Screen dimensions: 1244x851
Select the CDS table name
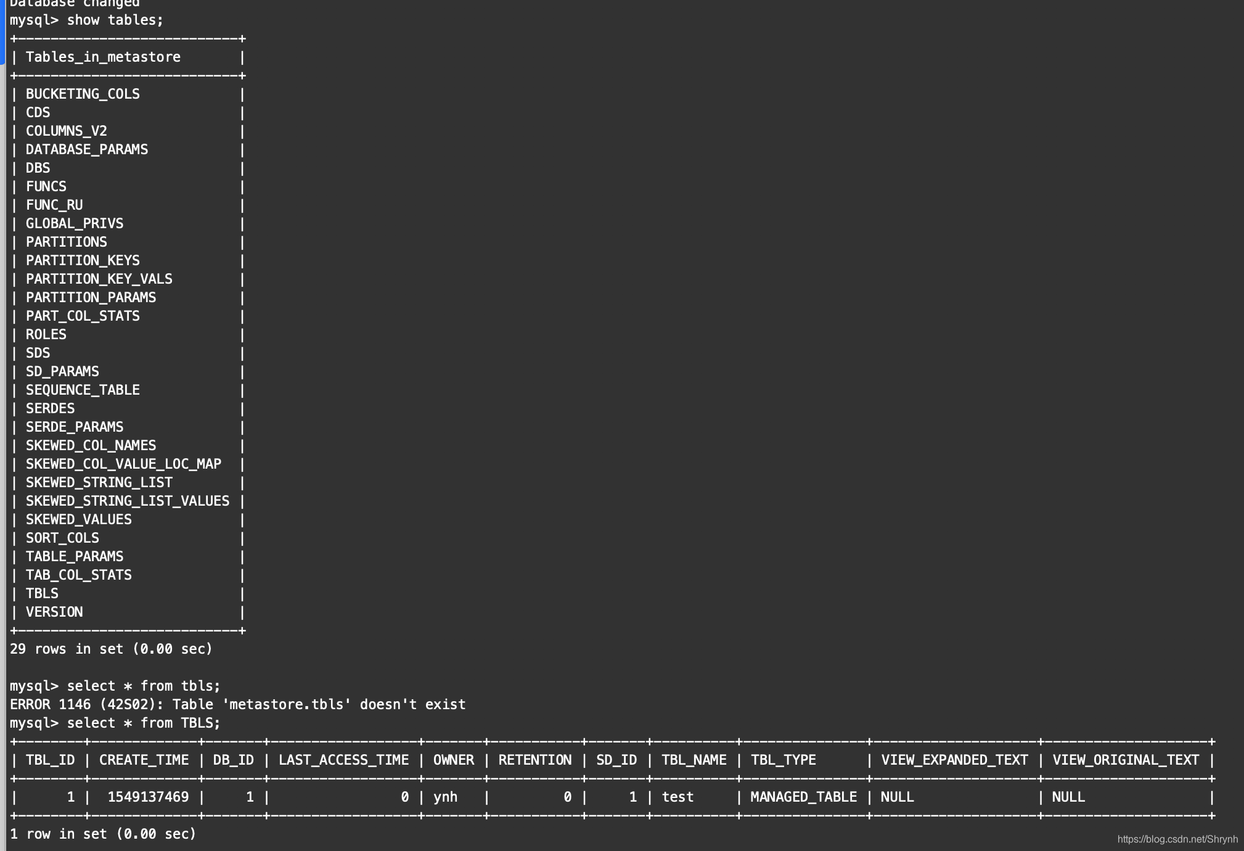38,112
